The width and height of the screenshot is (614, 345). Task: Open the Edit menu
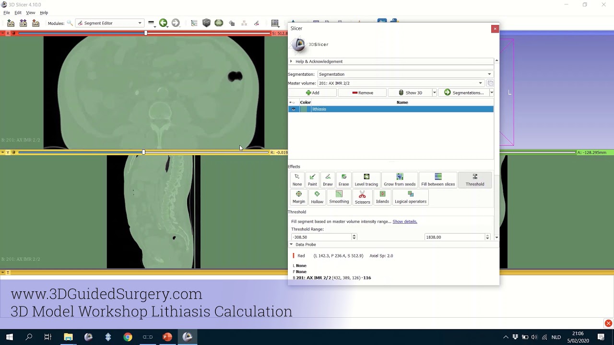[x=18, y=12]
